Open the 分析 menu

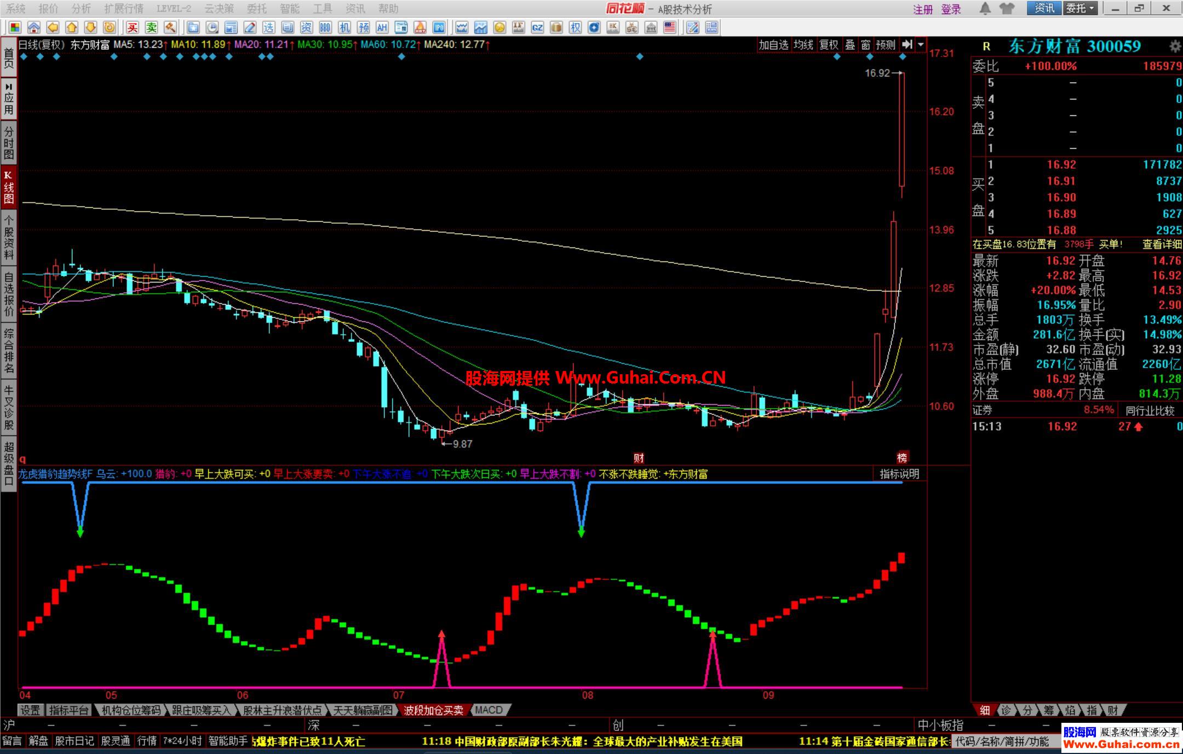[x=81, y=9]
